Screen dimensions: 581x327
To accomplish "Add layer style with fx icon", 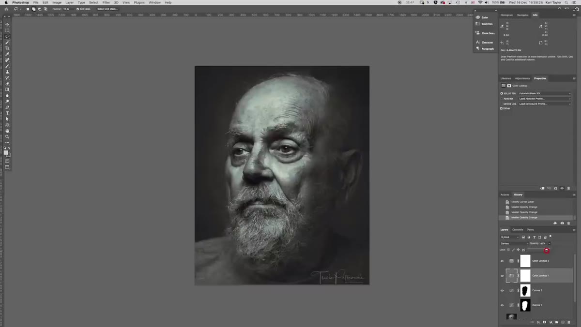I will [x=538, y=322].
